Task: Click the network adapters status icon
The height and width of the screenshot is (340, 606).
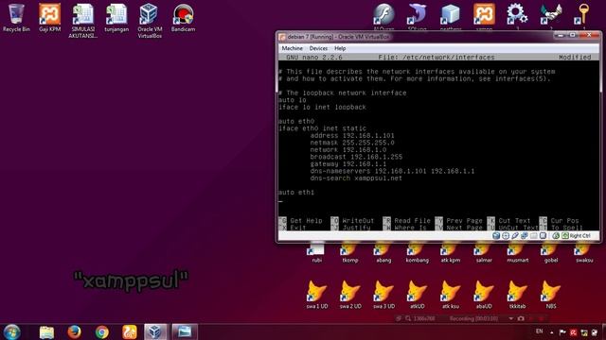Action: click(525, 235)
